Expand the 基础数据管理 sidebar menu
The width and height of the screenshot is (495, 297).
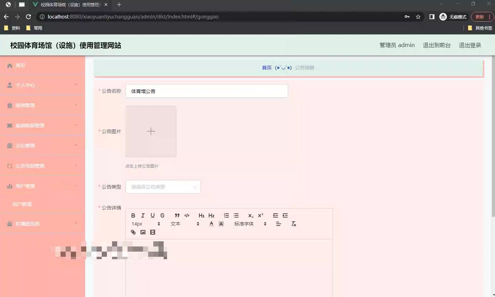point(43,125)
